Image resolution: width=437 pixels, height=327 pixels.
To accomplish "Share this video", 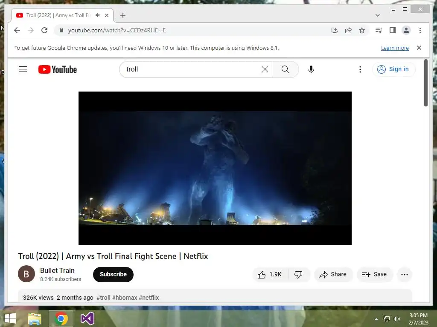I will pyautogui.click(x=333, y=275).
